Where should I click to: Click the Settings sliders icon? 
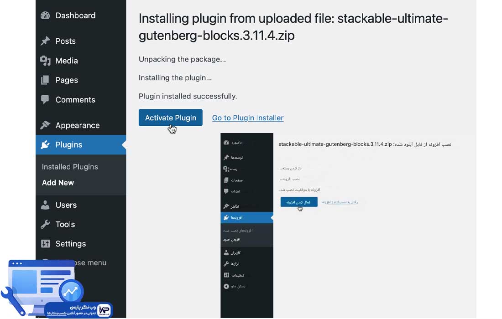tap(46, 243)
